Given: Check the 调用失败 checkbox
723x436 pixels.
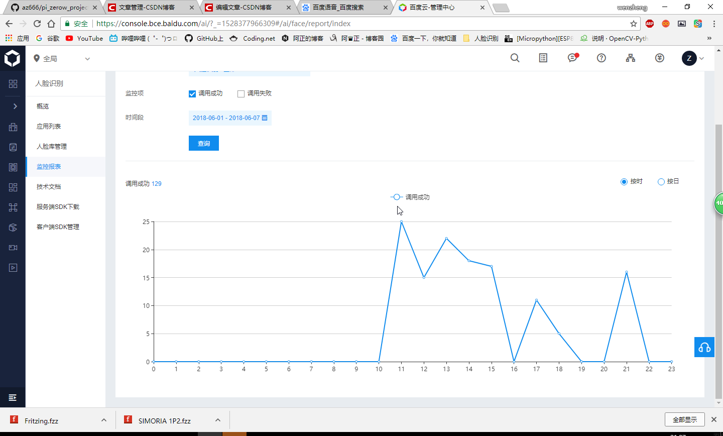Looking at the screenshot, I should point(241,94).
